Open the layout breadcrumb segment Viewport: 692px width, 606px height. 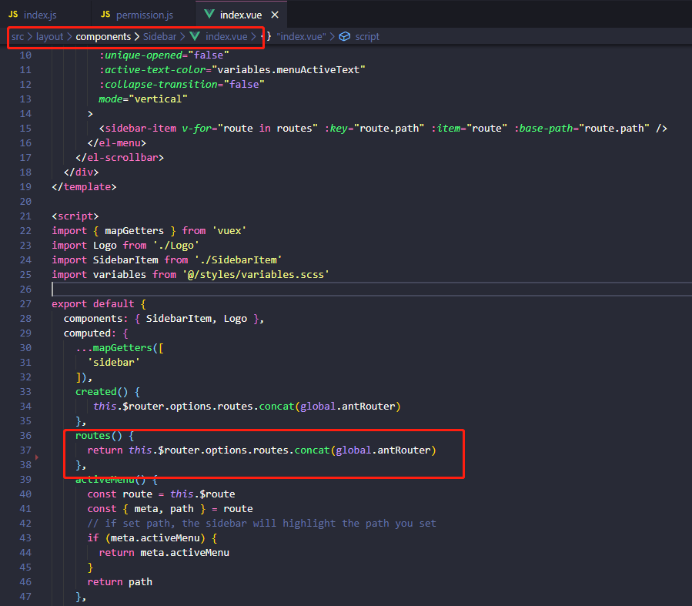[x=49, y=37]
